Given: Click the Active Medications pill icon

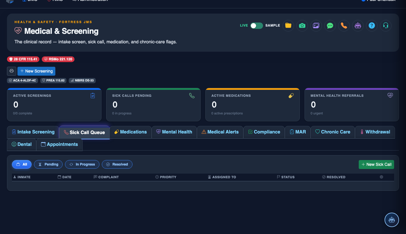Looking at the screenshot, I should click(x=291, y=96).
